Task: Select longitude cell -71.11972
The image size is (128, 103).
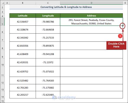Action: (48, 62)
